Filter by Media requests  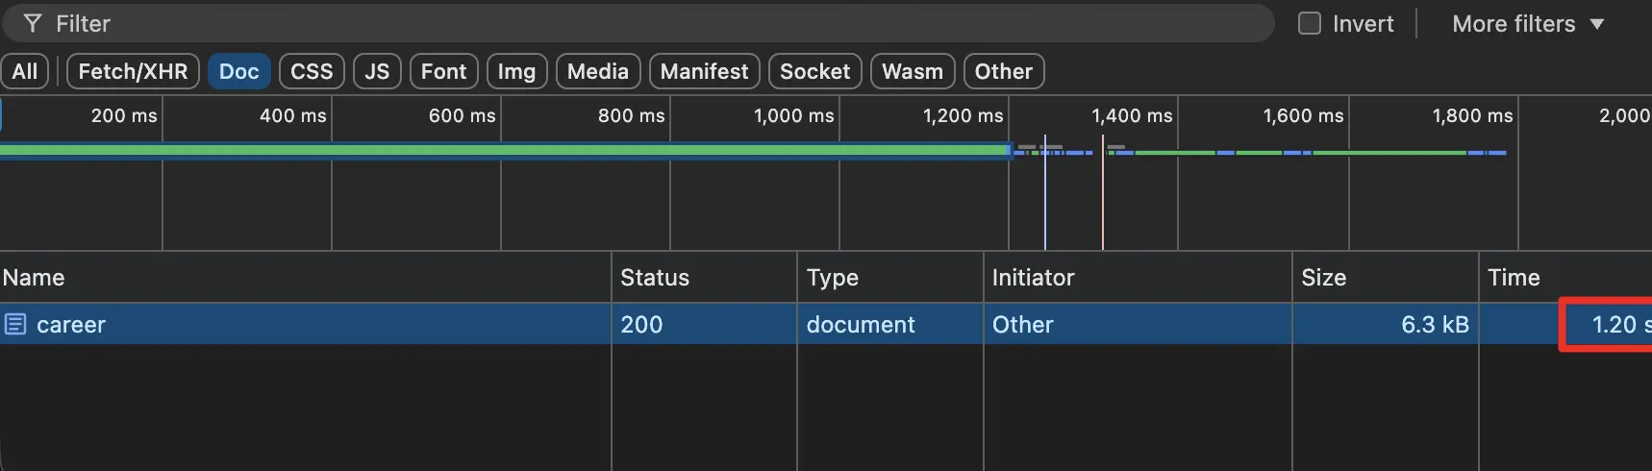point(597,71)
